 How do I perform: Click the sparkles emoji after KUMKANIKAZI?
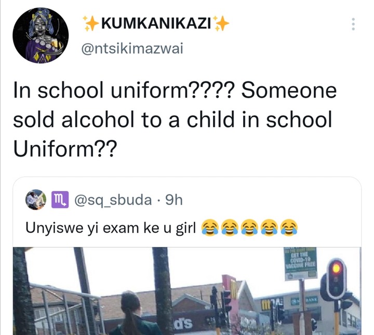point(221,23)
